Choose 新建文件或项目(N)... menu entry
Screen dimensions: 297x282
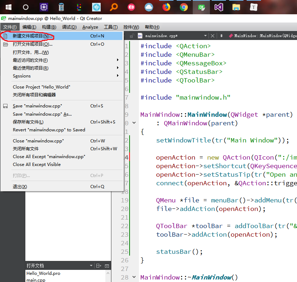coord(62,36)
